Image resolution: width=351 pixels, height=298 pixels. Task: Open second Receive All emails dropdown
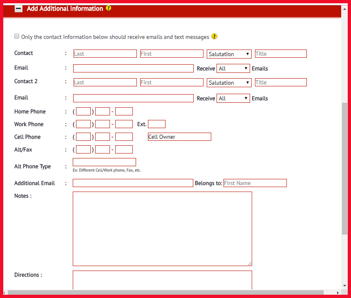233,98
